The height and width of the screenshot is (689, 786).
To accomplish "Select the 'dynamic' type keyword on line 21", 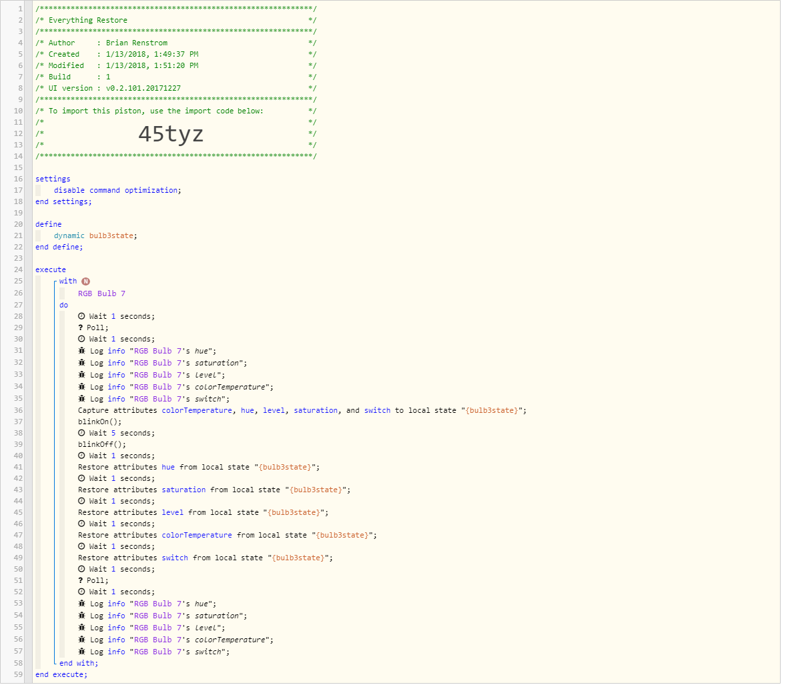I will pos(69,235).
